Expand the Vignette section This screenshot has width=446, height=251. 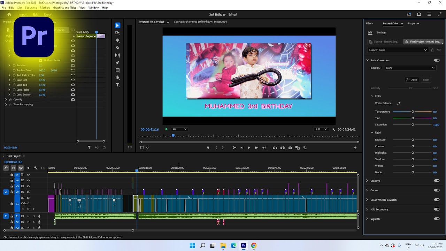pyautogui.click(x=367, y=219)
